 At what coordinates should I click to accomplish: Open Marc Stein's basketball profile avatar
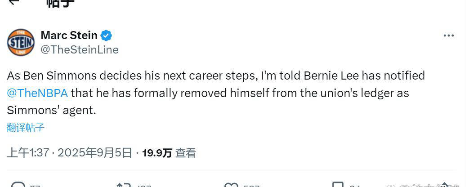pyautogui.click(x=21, y=42)
